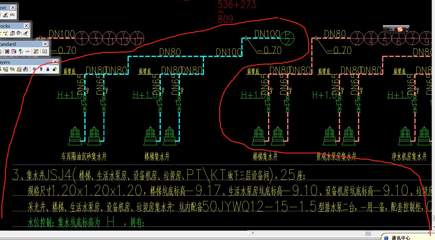Click the lightning quick-select icon
Viewport: 435px width, 240px height.
point(36,51)
